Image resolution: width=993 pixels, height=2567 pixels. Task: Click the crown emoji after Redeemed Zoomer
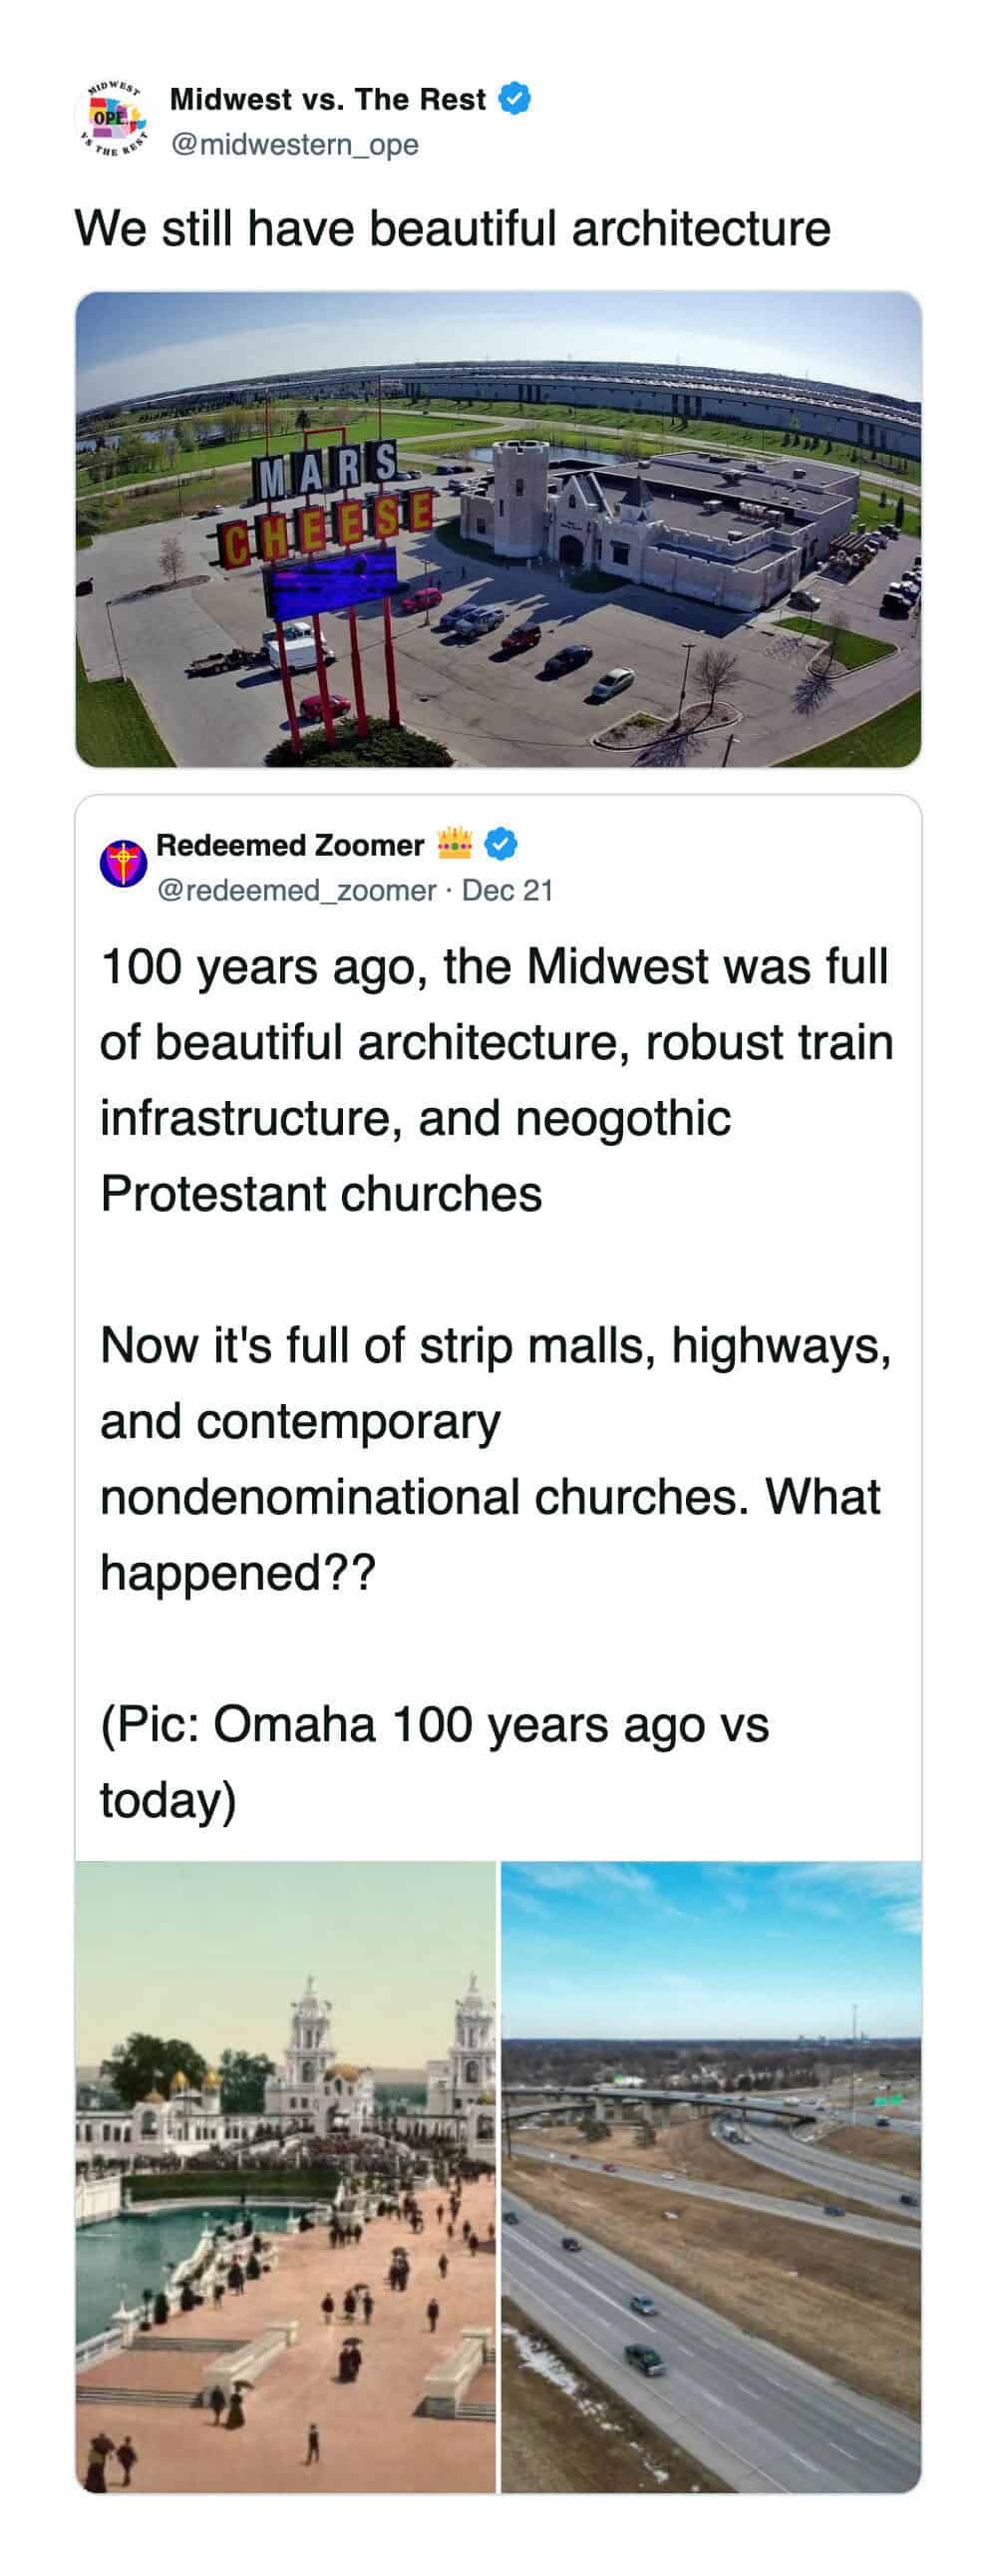454,845
